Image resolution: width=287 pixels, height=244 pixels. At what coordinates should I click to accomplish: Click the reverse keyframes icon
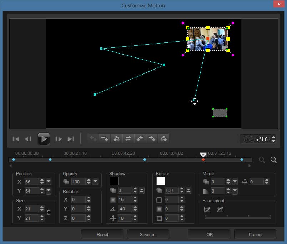(x=128, y=138)
